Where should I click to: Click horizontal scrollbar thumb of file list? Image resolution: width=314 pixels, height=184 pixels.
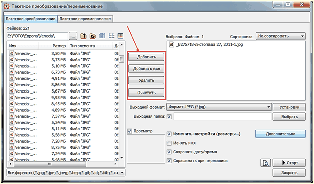coord(50,164)
